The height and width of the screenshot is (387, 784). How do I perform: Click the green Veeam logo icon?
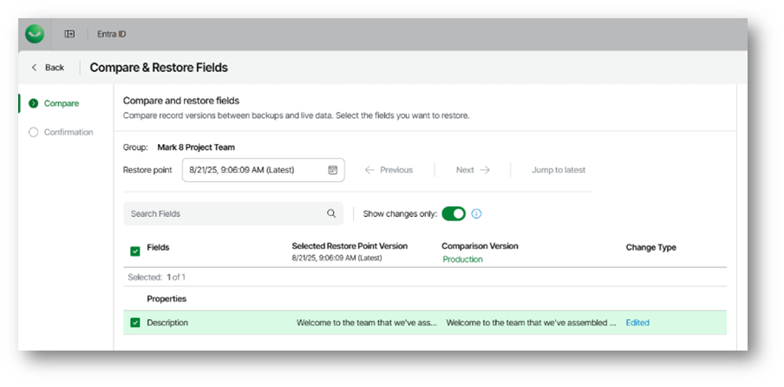coord(35,34)
